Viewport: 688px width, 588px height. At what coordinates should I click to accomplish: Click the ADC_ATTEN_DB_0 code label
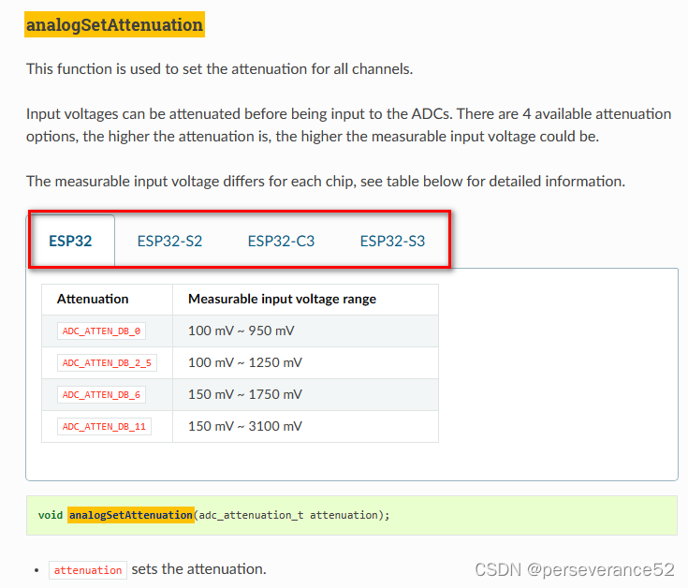(101, 331)
